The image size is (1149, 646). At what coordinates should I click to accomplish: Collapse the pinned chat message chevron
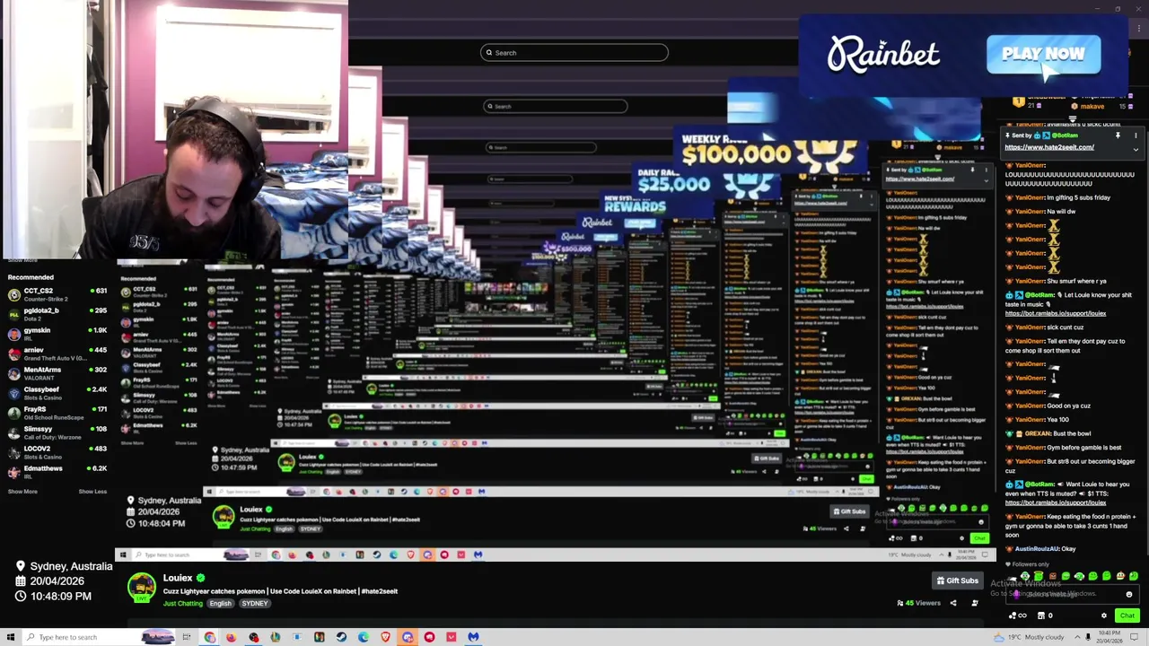(x=1136, y=150)
